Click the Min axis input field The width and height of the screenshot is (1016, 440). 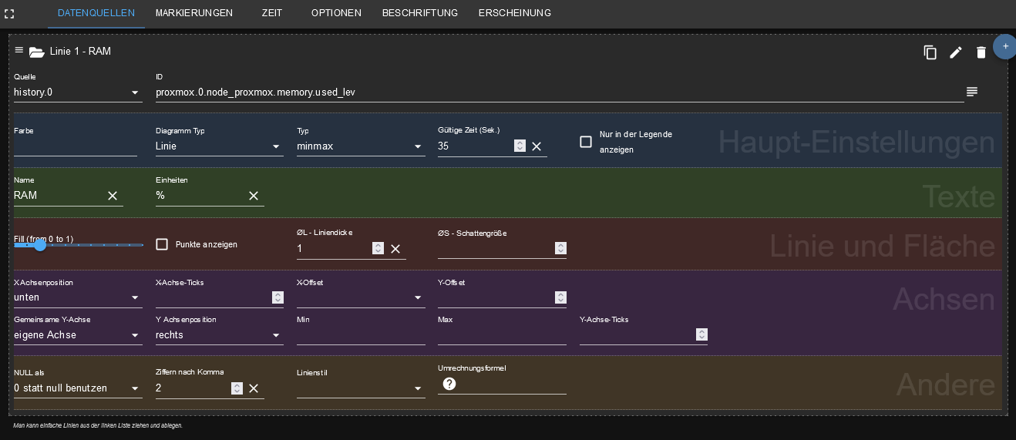pos(361,335)
